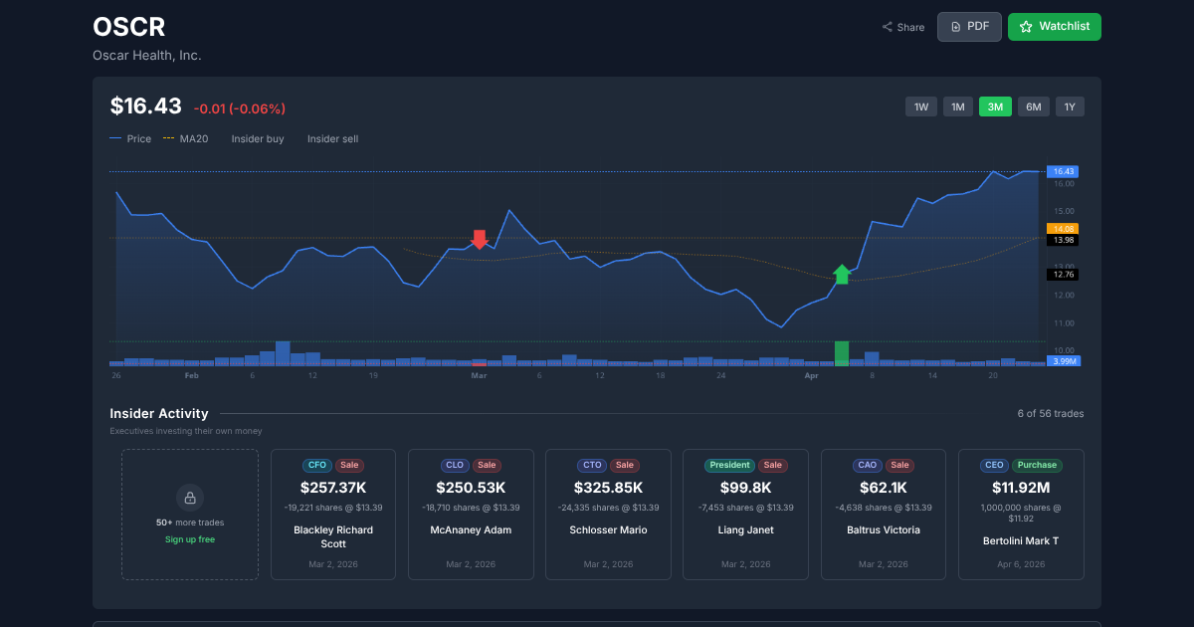Toggle Insider buy markers in legend
This screenshot has height=627, width=1194.
click(x=257, y=139)
